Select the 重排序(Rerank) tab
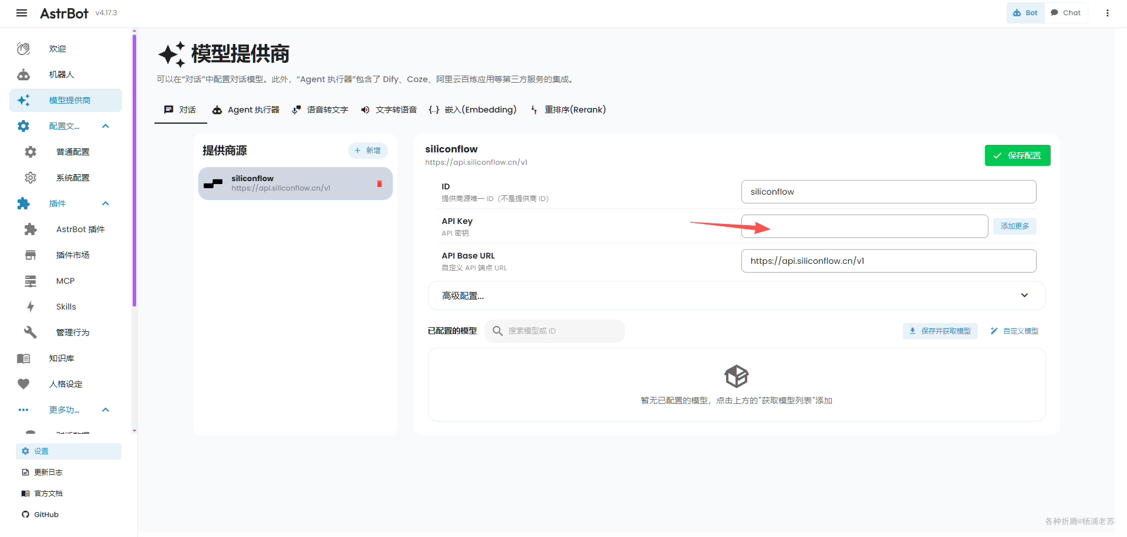1127x537 pixels. click(568, 110)
